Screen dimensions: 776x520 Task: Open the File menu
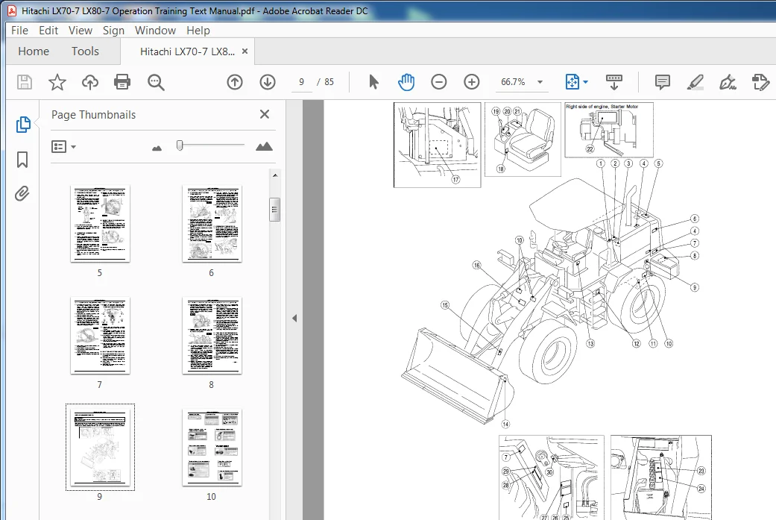pyautogui.click(x=20, y=30)
